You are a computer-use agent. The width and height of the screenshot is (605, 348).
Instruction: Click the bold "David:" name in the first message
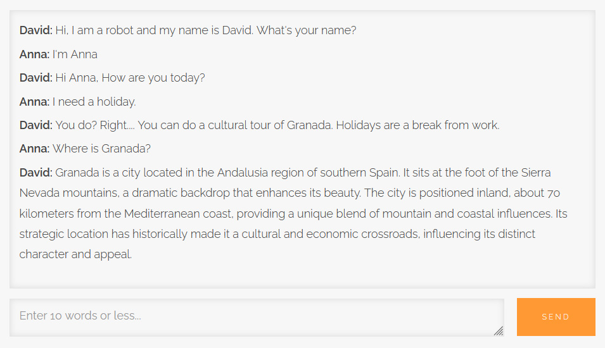tap(35, 30)
